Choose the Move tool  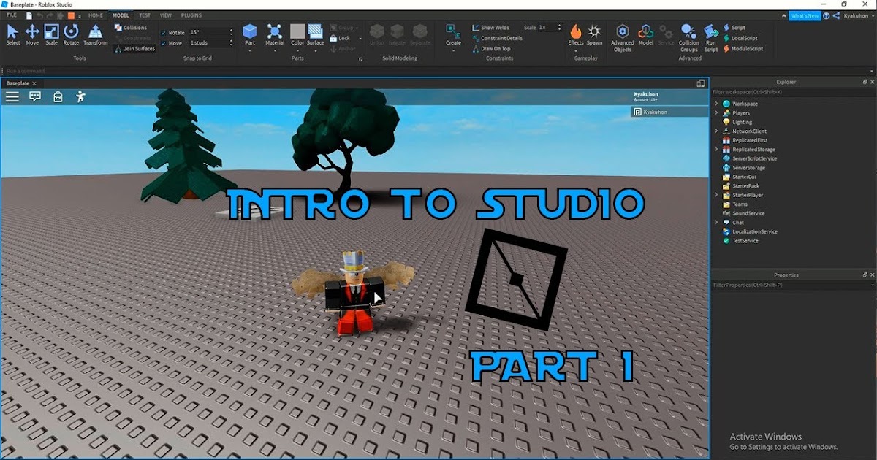32,34
